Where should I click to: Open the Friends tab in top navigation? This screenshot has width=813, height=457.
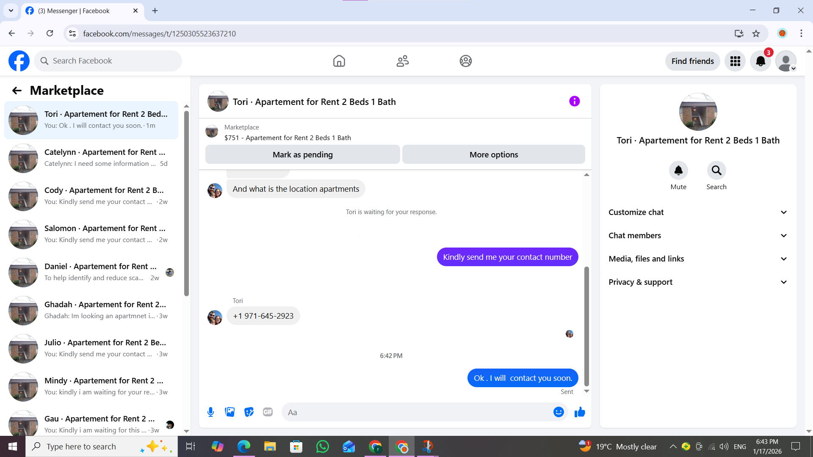point(402,61)
